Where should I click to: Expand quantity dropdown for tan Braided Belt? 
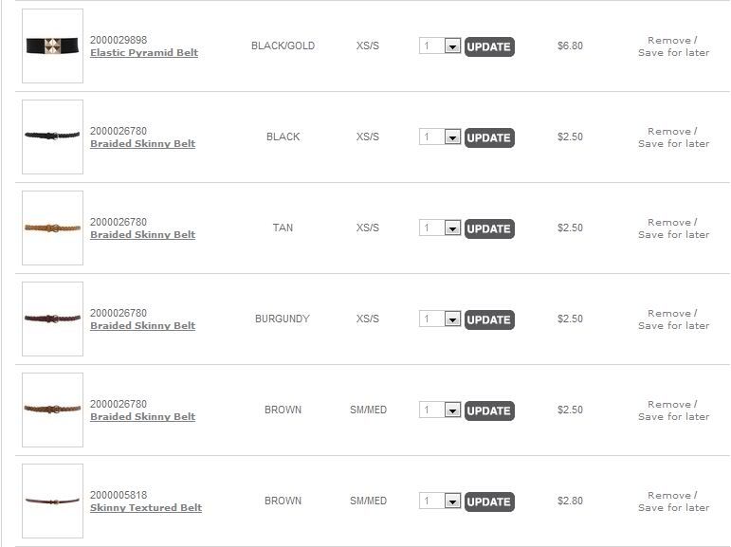tap(452, 228)
